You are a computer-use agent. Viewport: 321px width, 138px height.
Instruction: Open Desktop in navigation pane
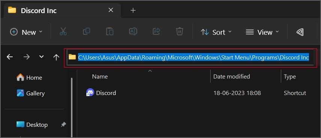pos(32,125)
